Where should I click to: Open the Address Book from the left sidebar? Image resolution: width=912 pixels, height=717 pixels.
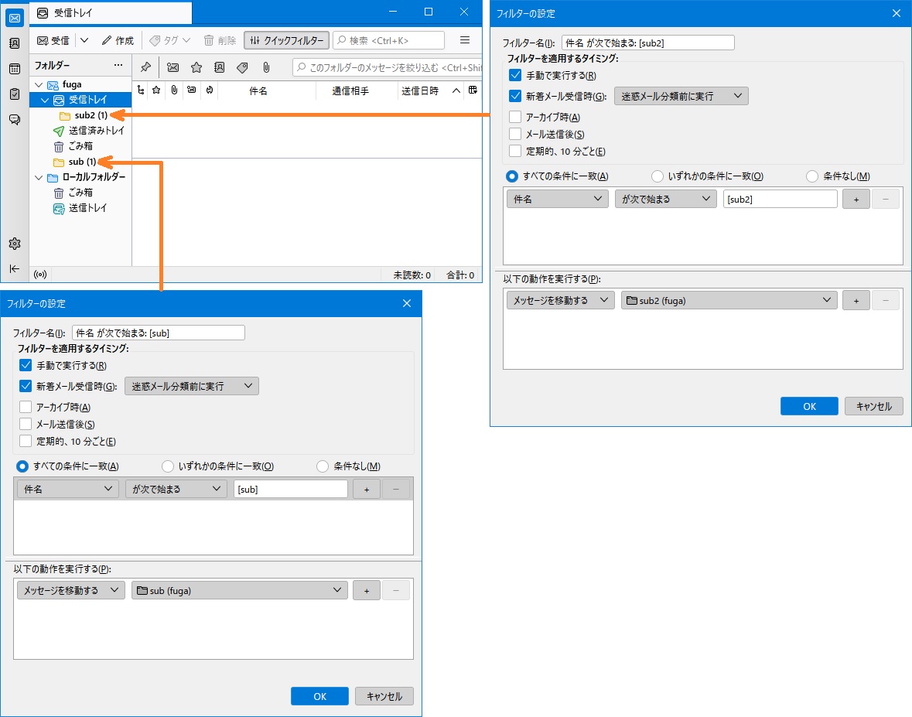click(14, 43)
